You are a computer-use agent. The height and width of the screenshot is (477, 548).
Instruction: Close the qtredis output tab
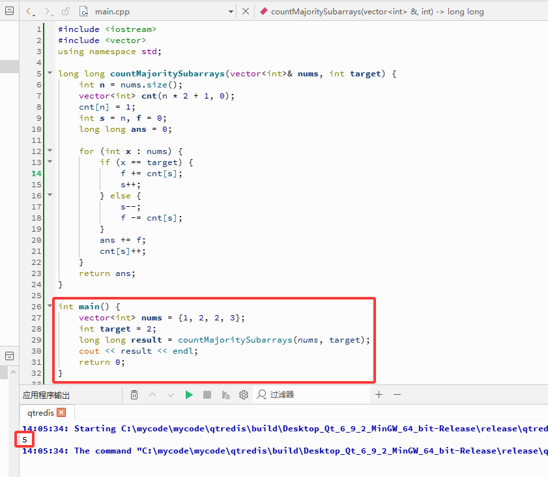[61, 412]
